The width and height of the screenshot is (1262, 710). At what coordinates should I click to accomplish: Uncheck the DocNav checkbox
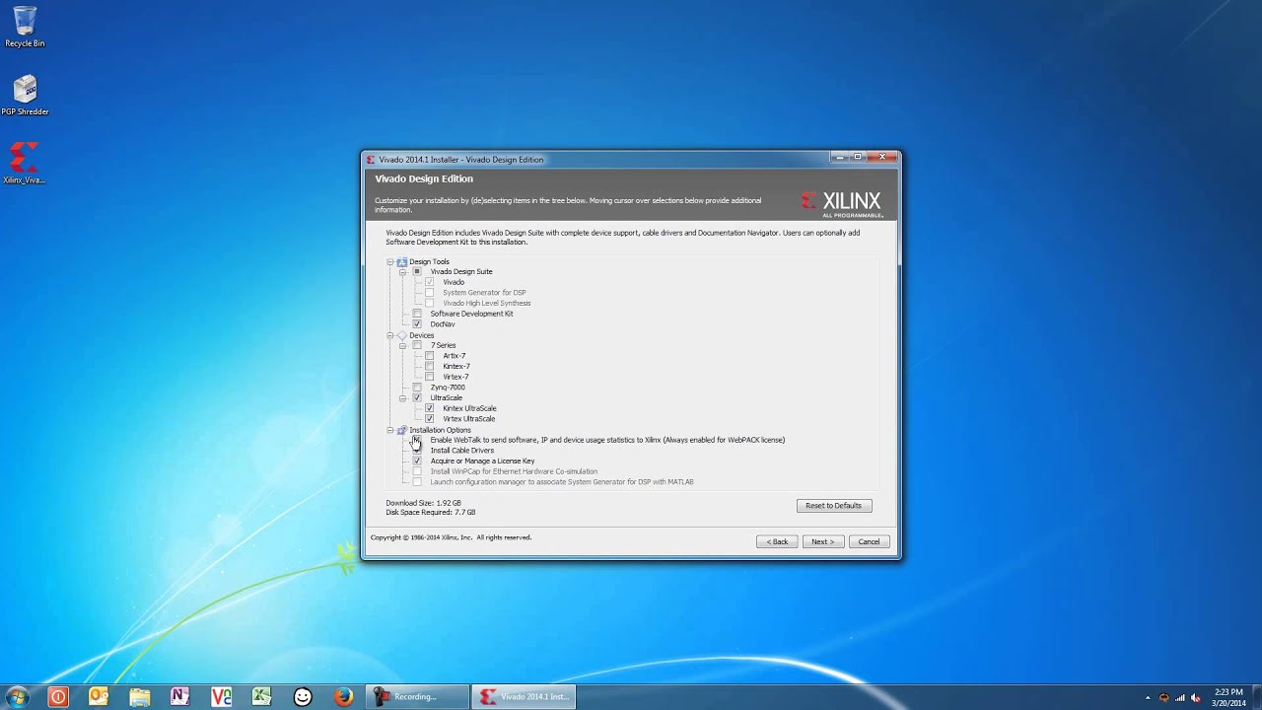pos(417,323)
